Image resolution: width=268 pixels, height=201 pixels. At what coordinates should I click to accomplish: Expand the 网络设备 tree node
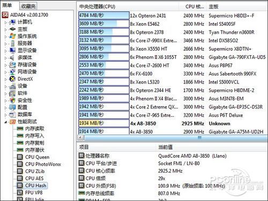5,72
